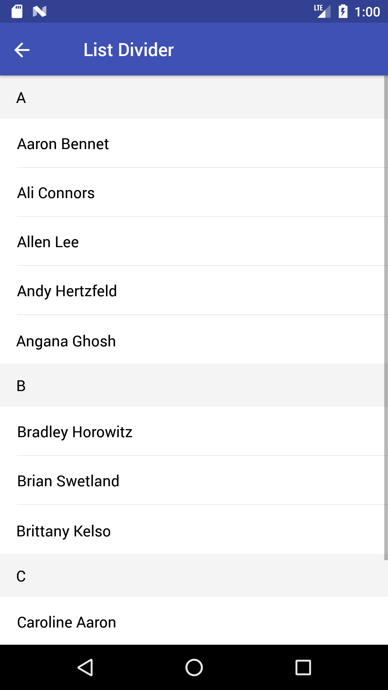Select the contact Aaron Bennet

pyautogui.click(x=63, y=144)
